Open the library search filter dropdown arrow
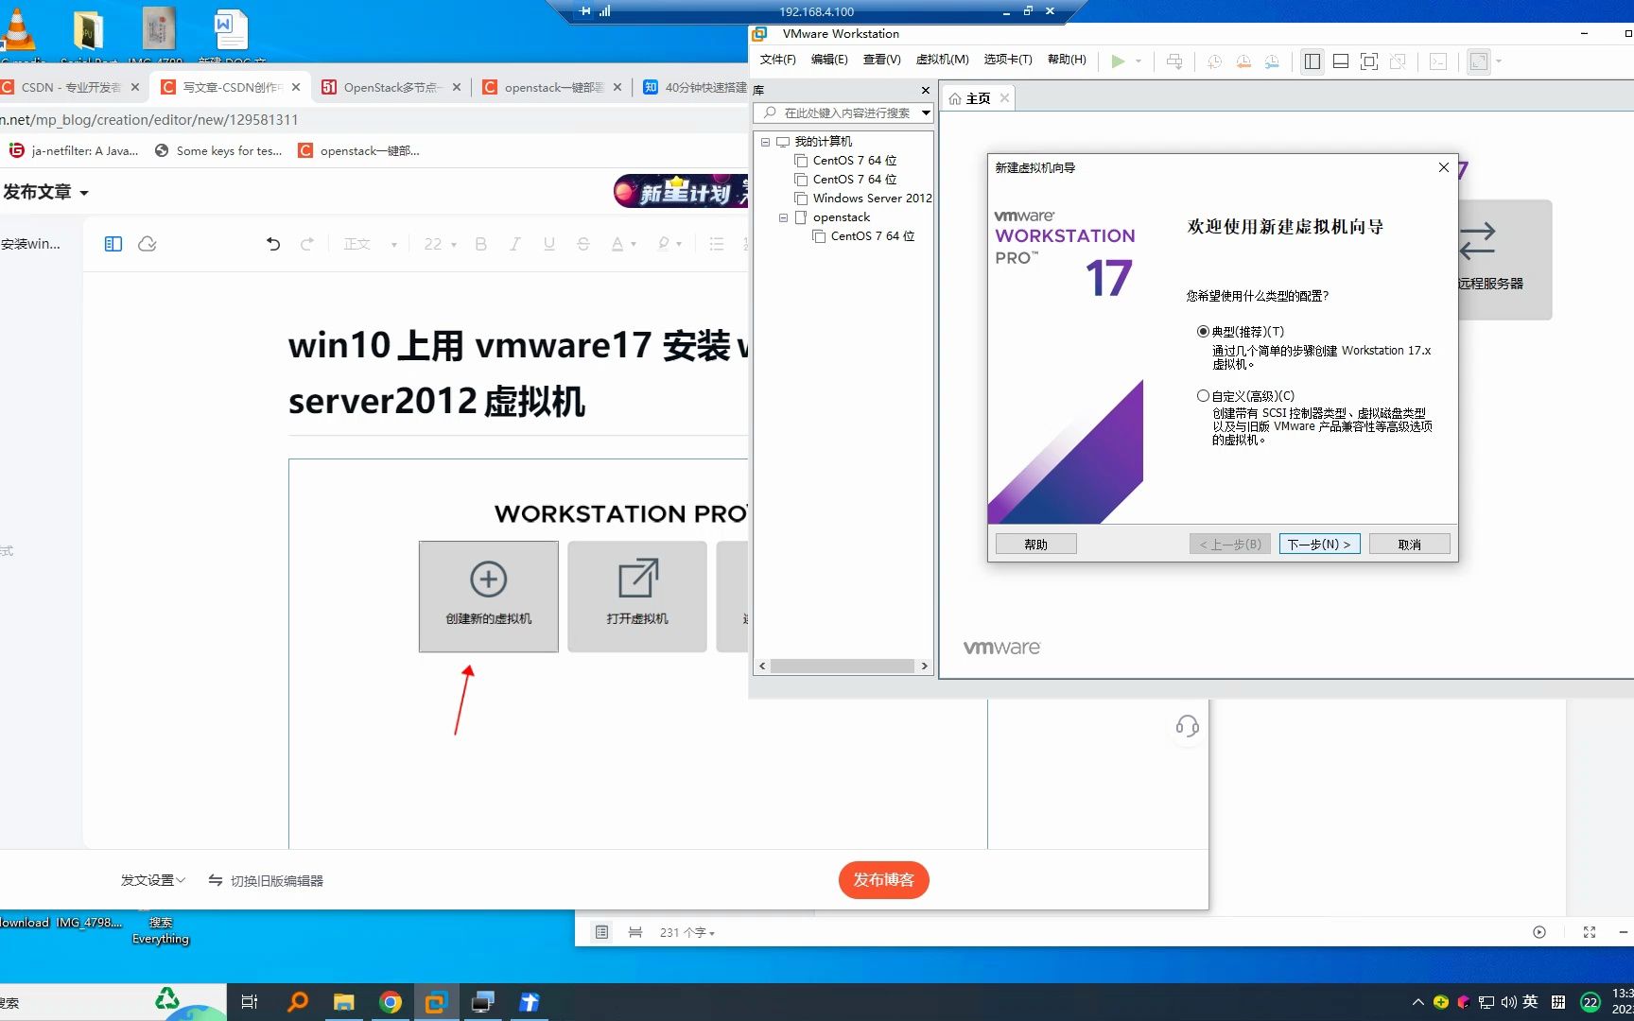The width and height of the screenshot is (1634, 1021). click(x=926, y=112)
